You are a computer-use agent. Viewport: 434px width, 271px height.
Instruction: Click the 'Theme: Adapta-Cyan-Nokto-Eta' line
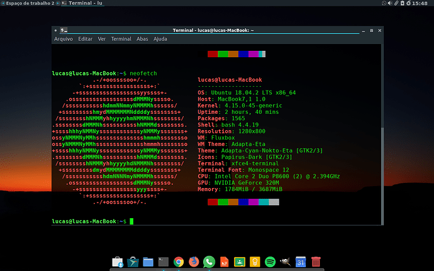click(x=260, y=150)
